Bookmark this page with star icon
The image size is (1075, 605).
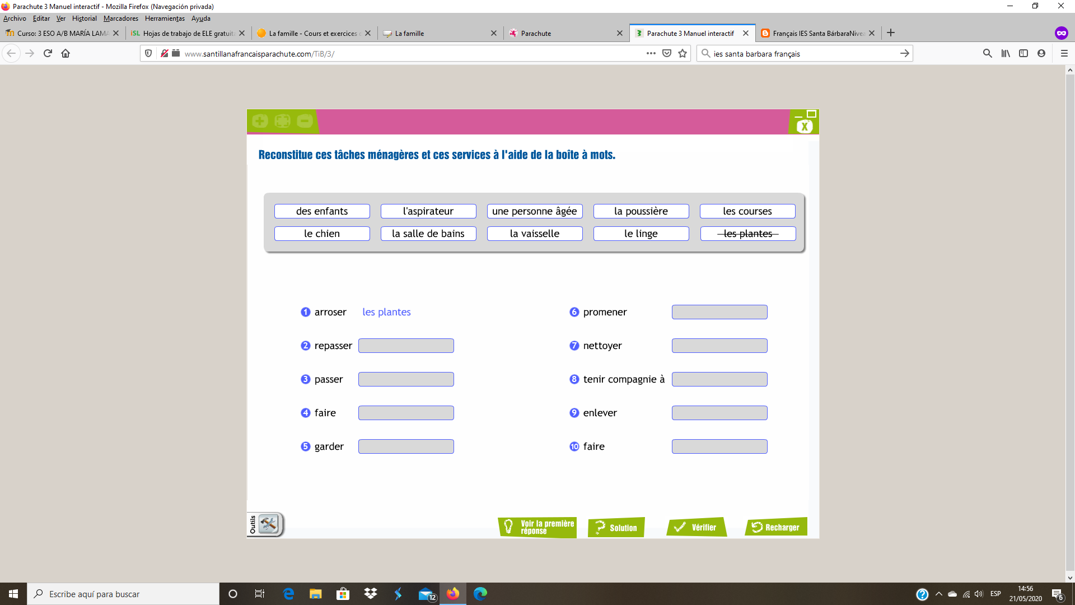coord(683,53)
